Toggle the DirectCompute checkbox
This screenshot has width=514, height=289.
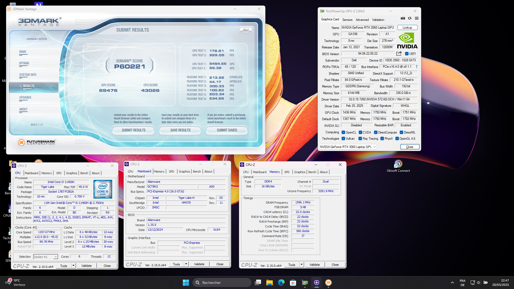(376, 132)
